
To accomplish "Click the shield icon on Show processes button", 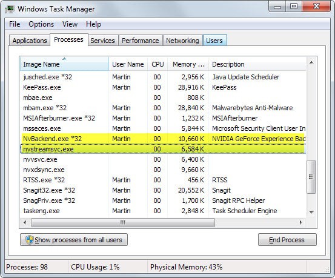I will tap(30, 240).
